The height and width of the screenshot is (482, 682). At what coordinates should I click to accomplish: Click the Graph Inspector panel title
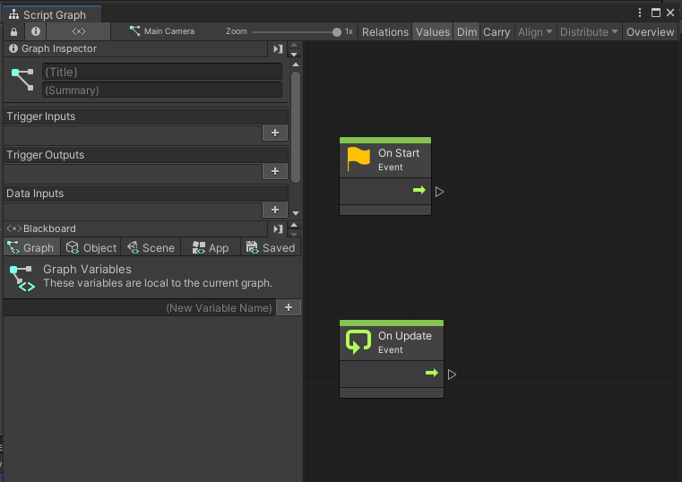(x=59, y=48)
